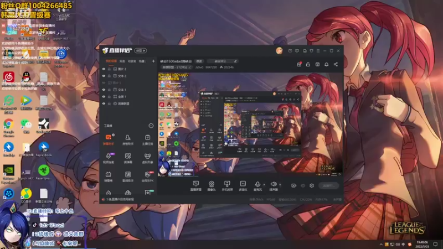Expand microphone options arrow
This screenshot has height=249, width=443.
coord(264,185)
